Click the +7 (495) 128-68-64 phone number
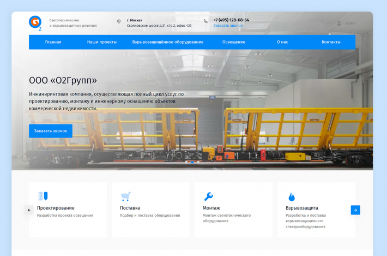387x256 pixels. pos(231,20)
